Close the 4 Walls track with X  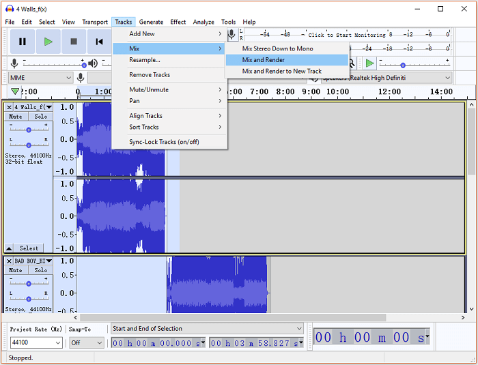pyautogui.click(x=9, y=107)
